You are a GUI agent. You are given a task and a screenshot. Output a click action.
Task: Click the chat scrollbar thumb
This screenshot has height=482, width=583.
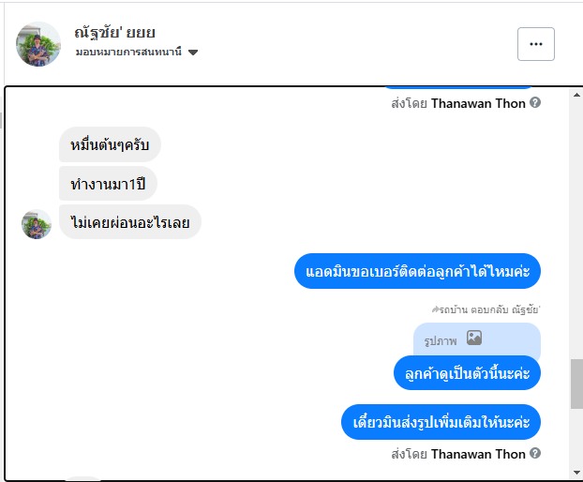click(x=576, y=384)
